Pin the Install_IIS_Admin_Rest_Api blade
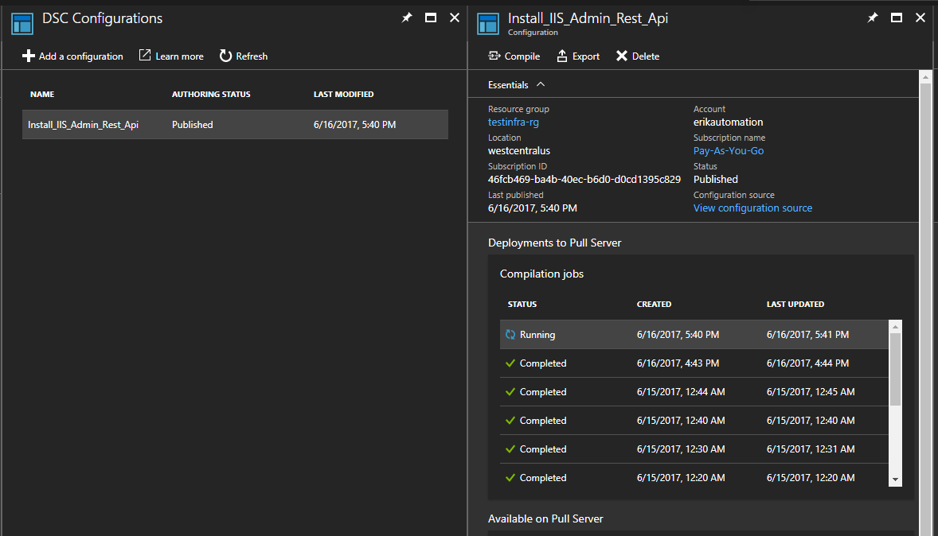 point(873,17)
